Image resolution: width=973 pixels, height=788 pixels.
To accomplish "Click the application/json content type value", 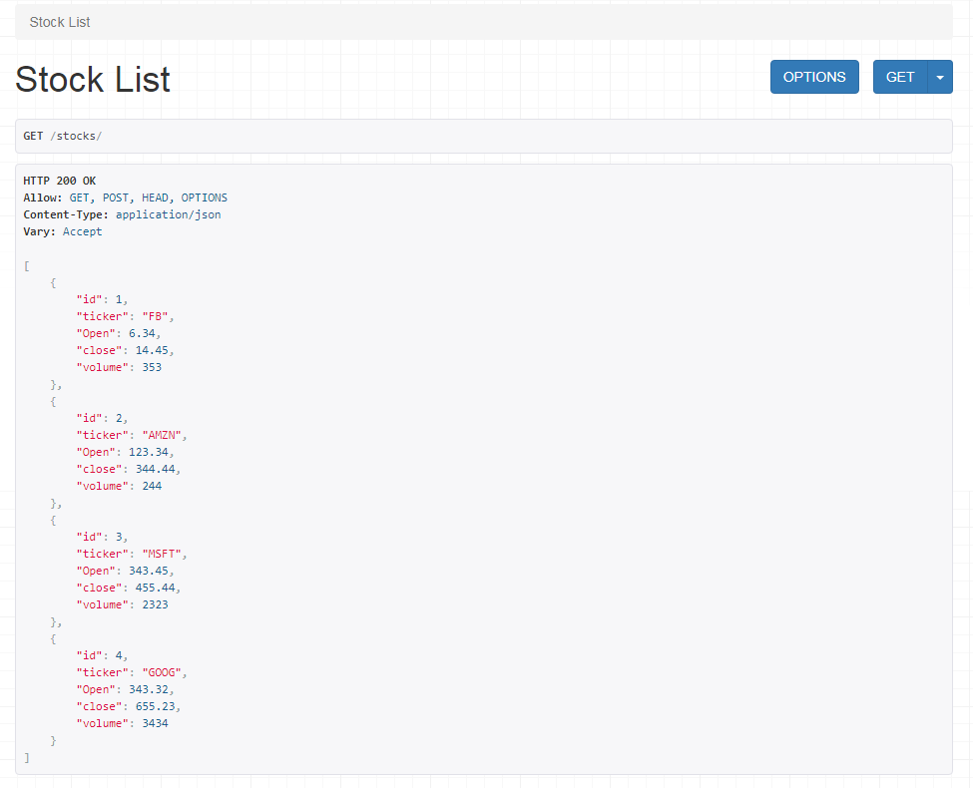I will click(x=169, y=214).
